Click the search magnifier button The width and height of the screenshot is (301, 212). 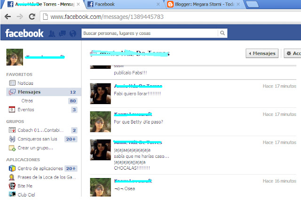point(222,33)
